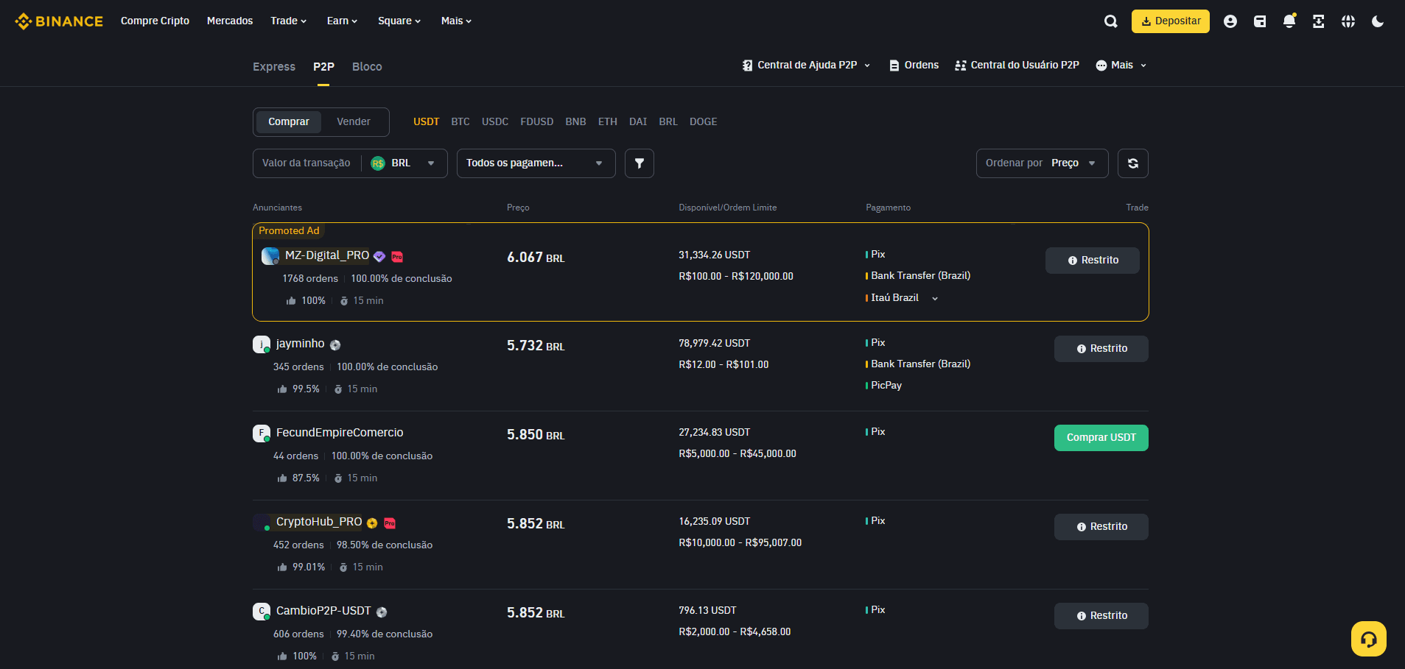This screenshot has height=669, width=1405.
Task: Open the search magnifier icon
Action: click(1111, 21)
